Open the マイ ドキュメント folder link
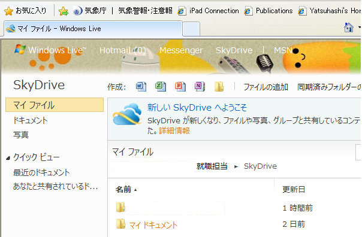 (153, 225)
